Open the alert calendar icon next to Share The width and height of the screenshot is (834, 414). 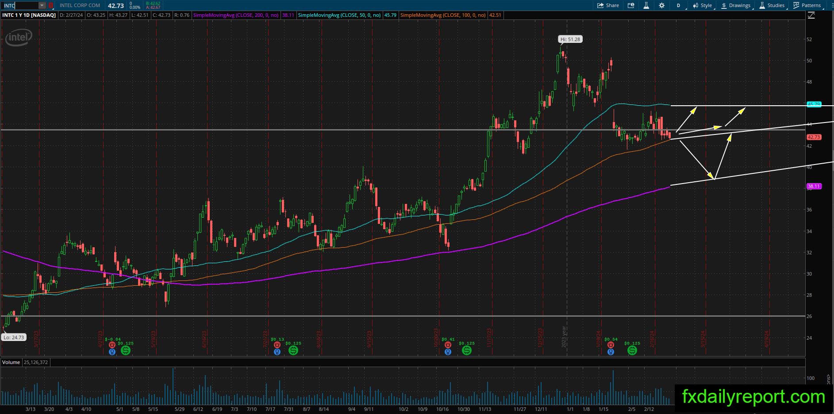pyautogui.click(x=631, y=5)
